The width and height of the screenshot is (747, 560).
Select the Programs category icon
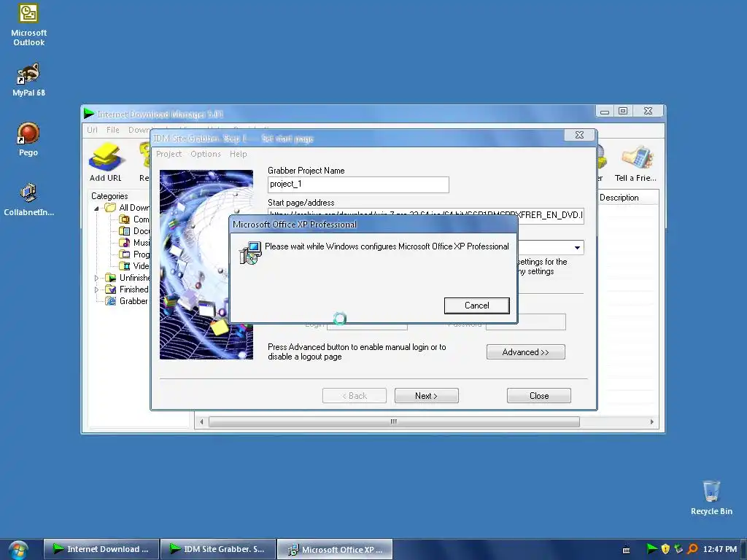(x=124, y=254)
